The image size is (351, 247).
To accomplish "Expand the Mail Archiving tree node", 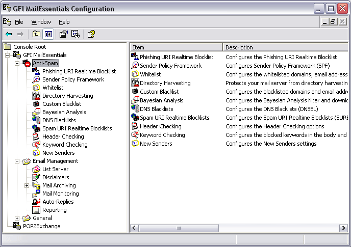I will (x=27, y=185).
